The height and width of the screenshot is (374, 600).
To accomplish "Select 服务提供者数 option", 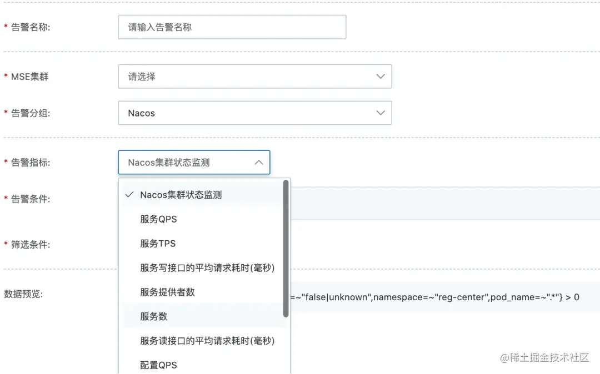I will [203, 292].
